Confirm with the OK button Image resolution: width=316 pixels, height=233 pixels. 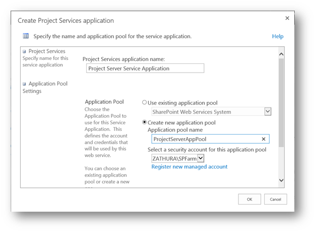pyautogui.click(x=250, y=199)
